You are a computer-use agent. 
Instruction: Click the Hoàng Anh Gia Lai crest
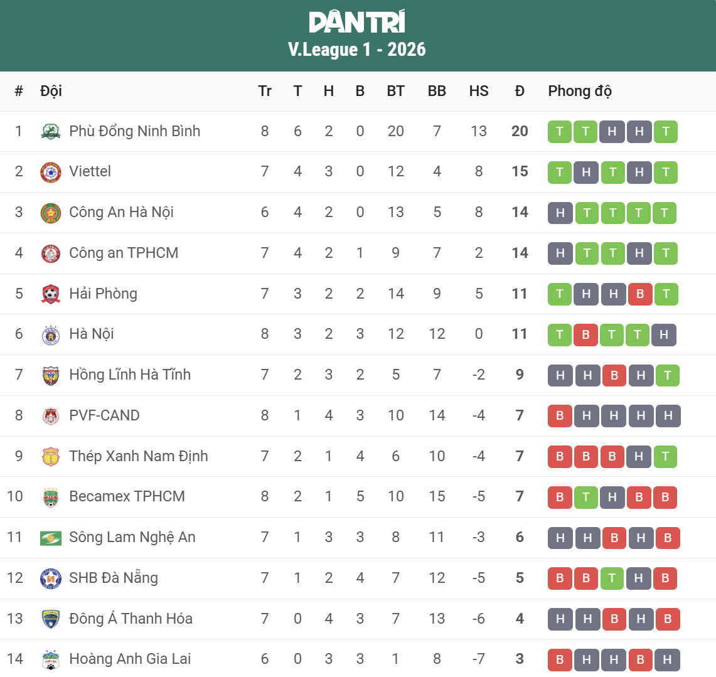point(51,659)
